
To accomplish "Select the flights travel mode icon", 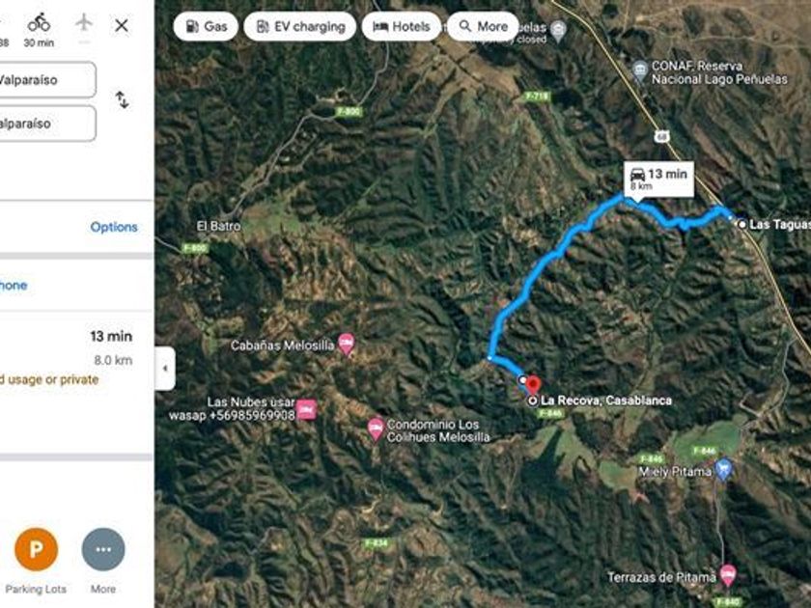I will pos(84,22).
